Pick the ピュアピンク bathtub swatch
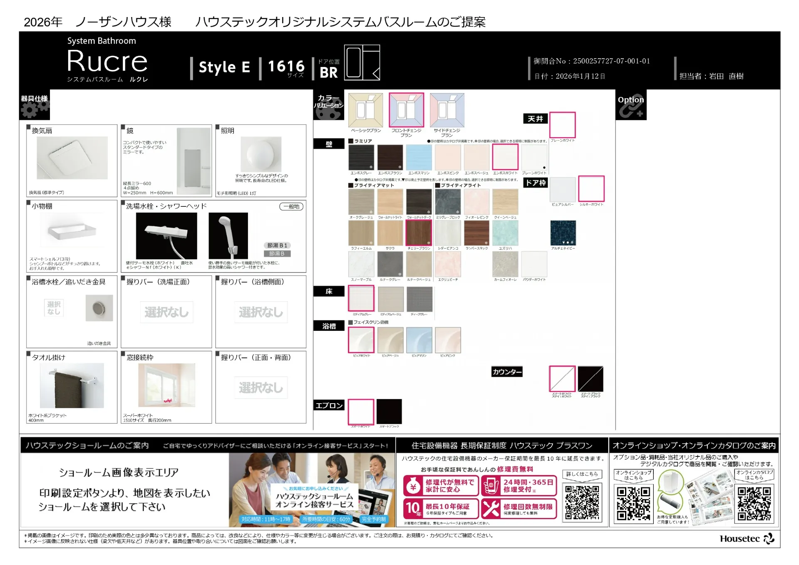This screenshot has height=565, width=799. click(x=448, y=340)
